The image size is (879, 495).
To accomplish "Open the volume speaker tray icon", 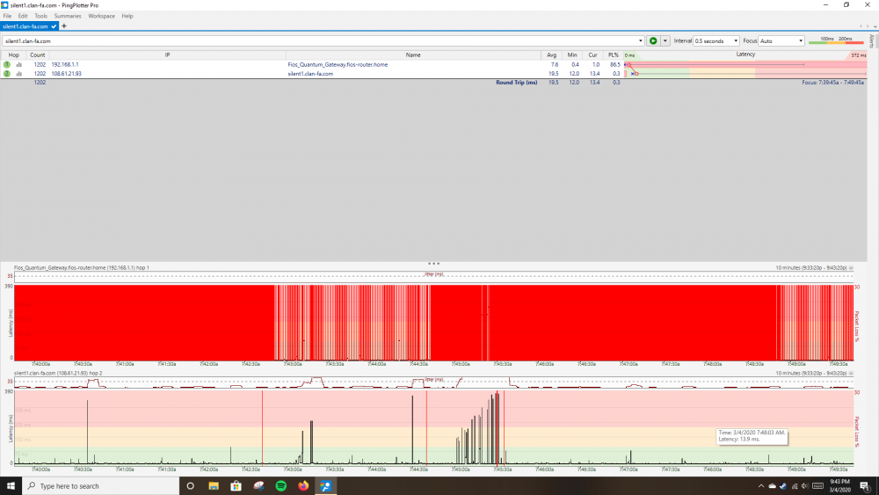I will coord(805,486).
